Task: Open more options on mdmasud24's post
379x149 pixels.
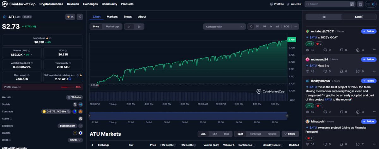Action: tap(375, 72)
